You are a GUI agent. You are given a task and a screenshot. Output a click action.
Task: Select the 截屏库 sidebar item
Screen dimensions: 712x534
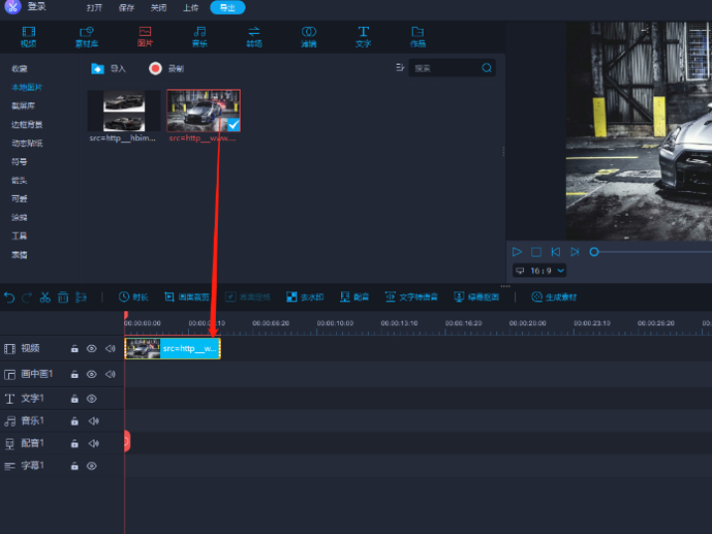tap(23, 105)
